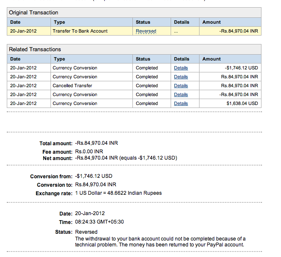Select the Transfer To Bank Account type cell
Screen dimensions: 281x257
click(80, 31)
